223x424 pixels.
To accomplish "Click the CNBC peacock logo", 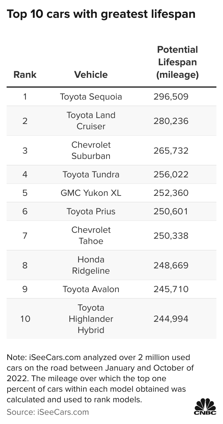I will pyautogui.click(x=205, y=407).
